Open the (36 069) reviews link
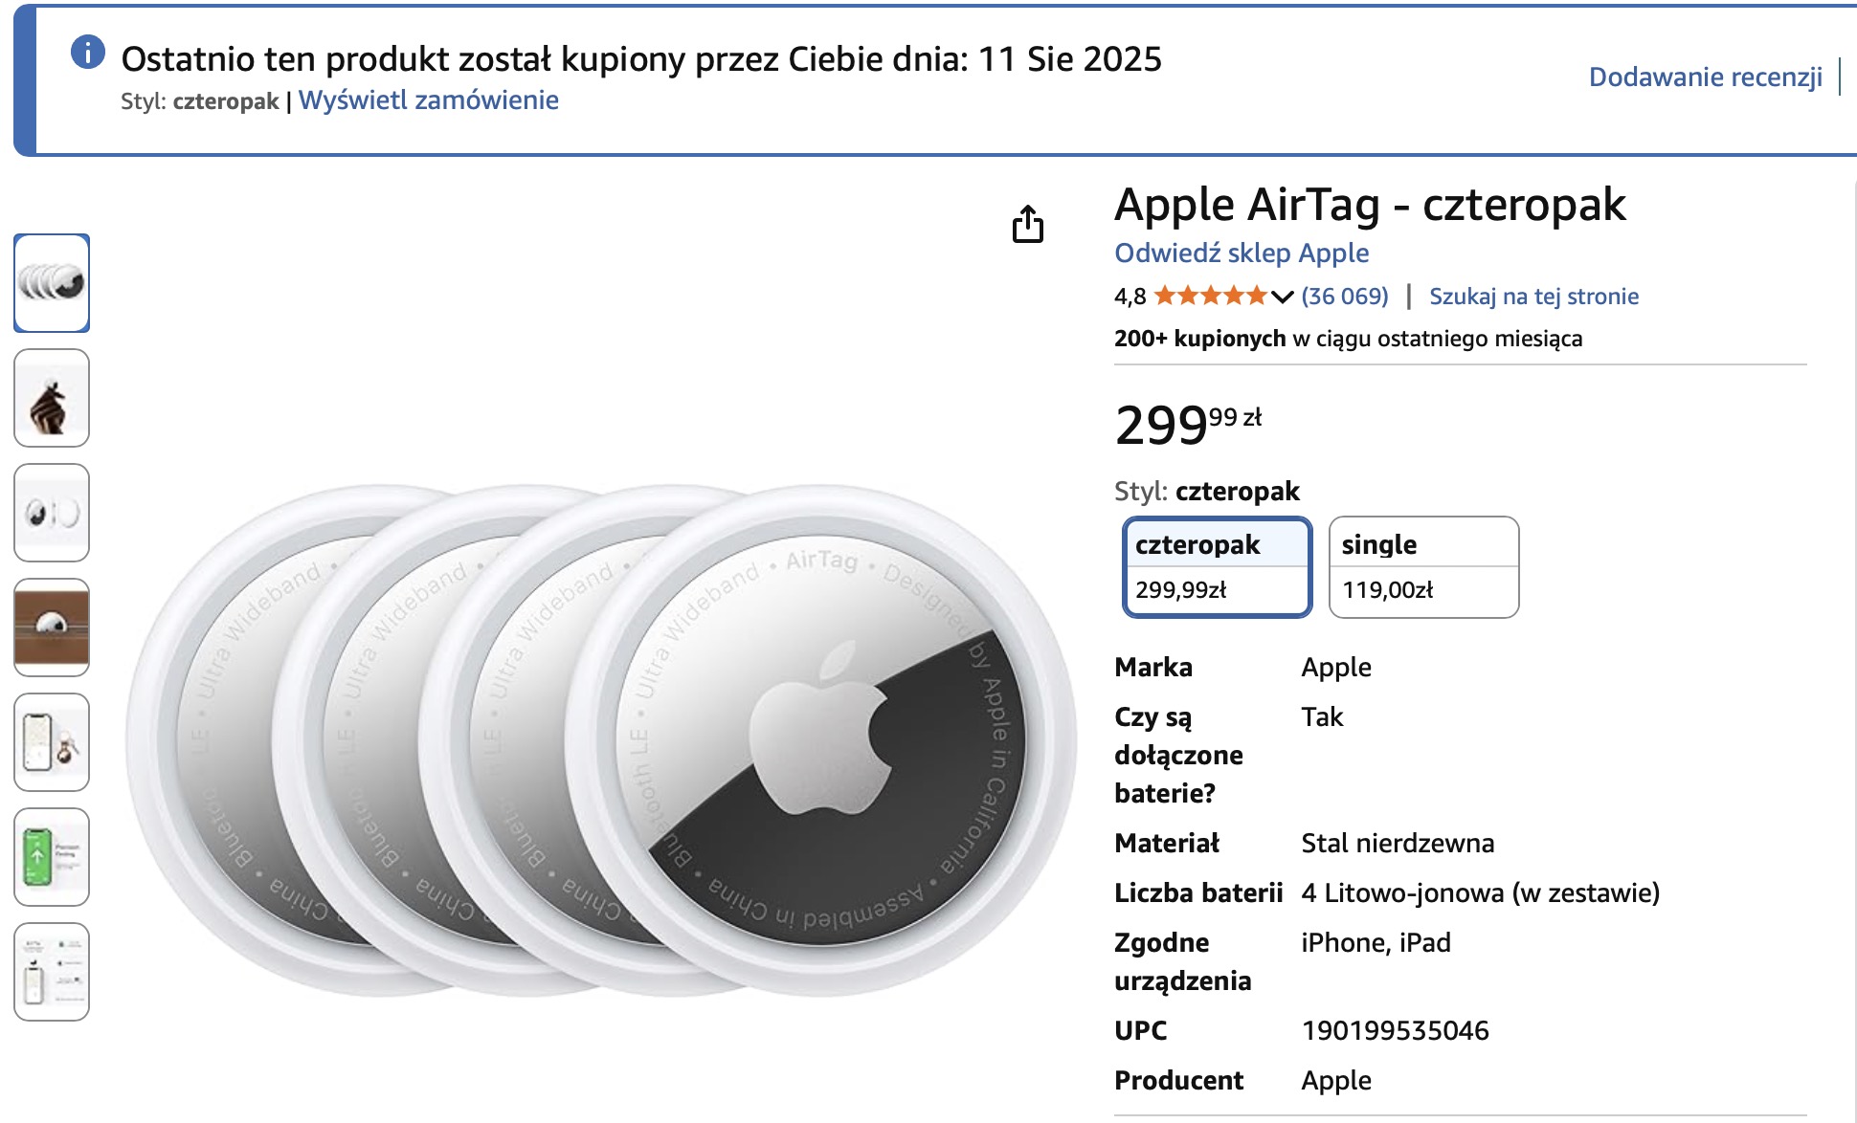The image size is (1857, 1123). click(1345, 297)
